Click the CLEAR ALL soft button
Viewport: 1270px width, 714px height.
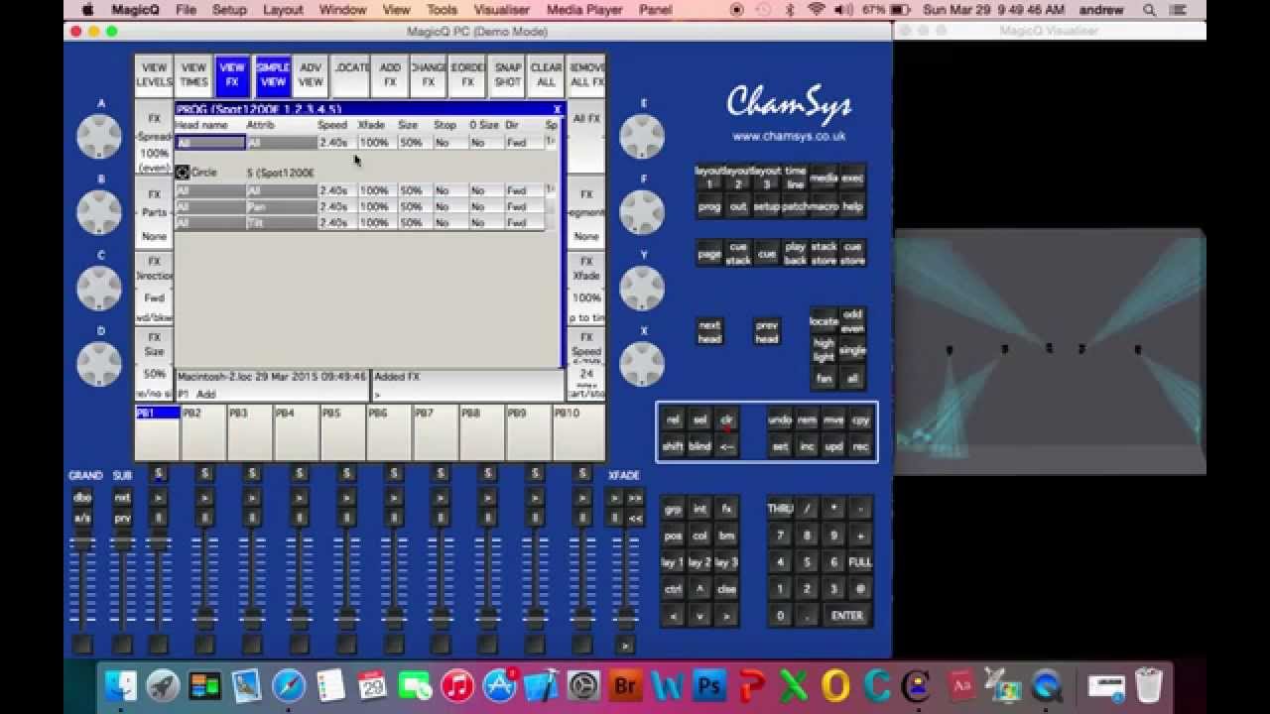coord(546,75)
